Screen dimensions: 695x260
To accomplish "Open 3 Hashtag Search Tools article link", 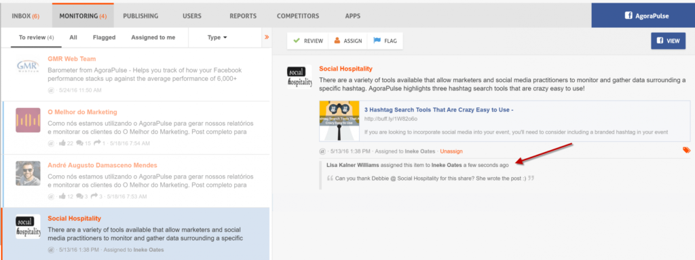I will click(x=439, y=109).
